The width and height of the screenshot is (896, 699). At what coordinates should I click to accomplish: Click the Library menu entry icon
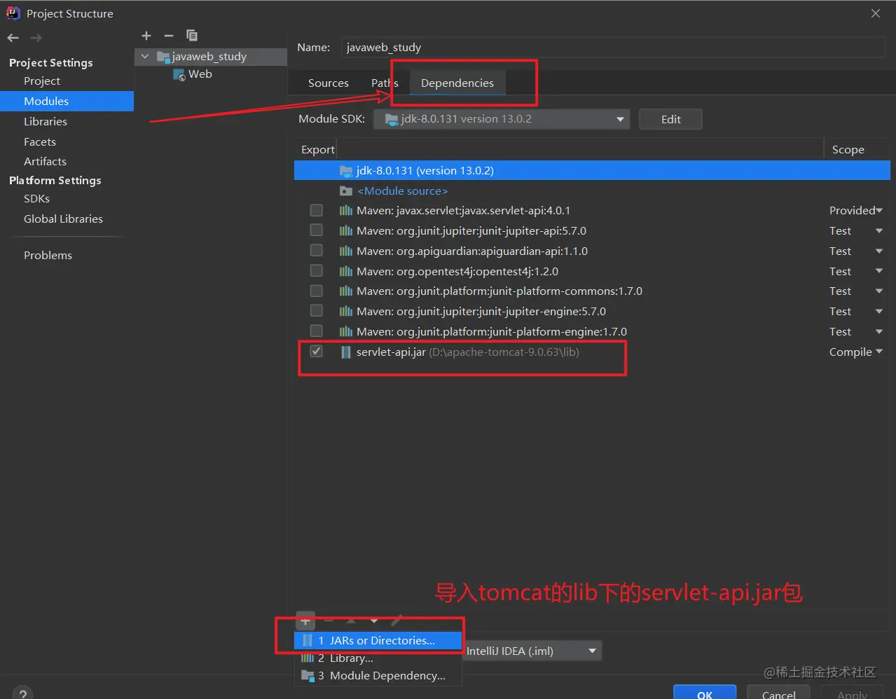[x=307, y=658]
